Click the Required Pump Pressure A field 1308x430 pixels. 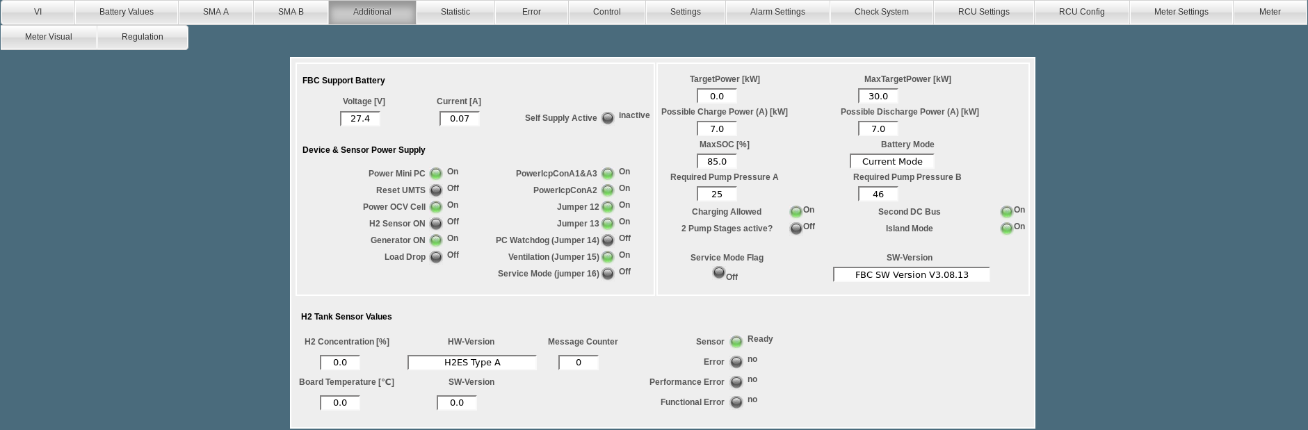point(717,195)
